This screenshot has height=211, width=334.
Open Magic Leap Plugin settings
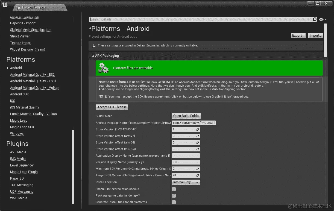point(24,172)
